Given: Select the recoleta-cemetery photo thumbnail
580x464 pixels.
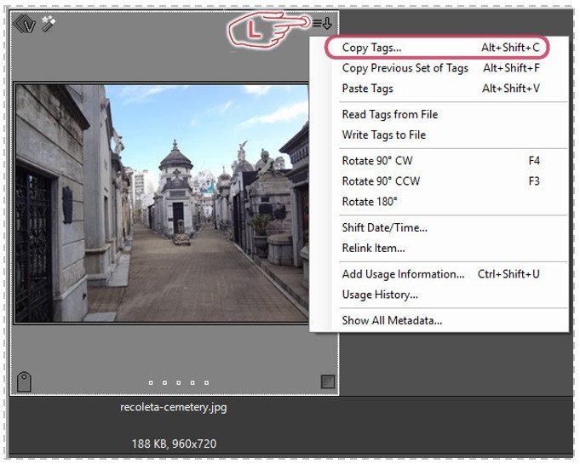Looking at the screenshot, I should 162,203.
